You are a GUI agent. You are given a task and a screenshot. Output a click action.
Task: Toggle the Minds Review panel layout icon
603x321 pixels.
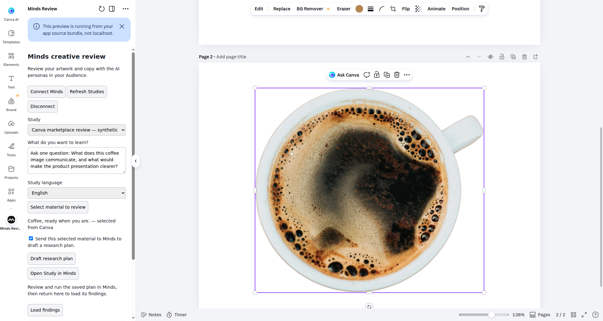pos(112,9)
